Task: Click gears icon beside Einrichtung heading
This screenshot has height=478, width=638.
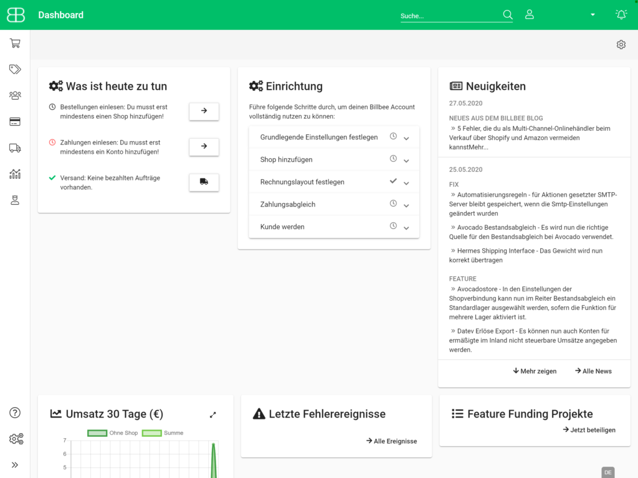Action: tap(256, 86)
